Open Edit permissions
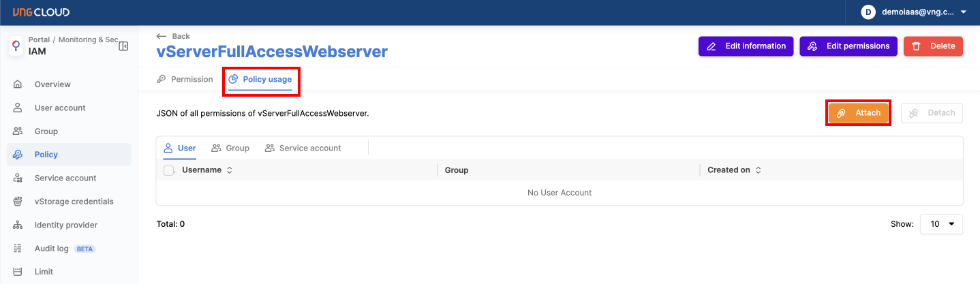Image resolution: width=980 pixels, height=284 pixels. (x=848, y=46)
